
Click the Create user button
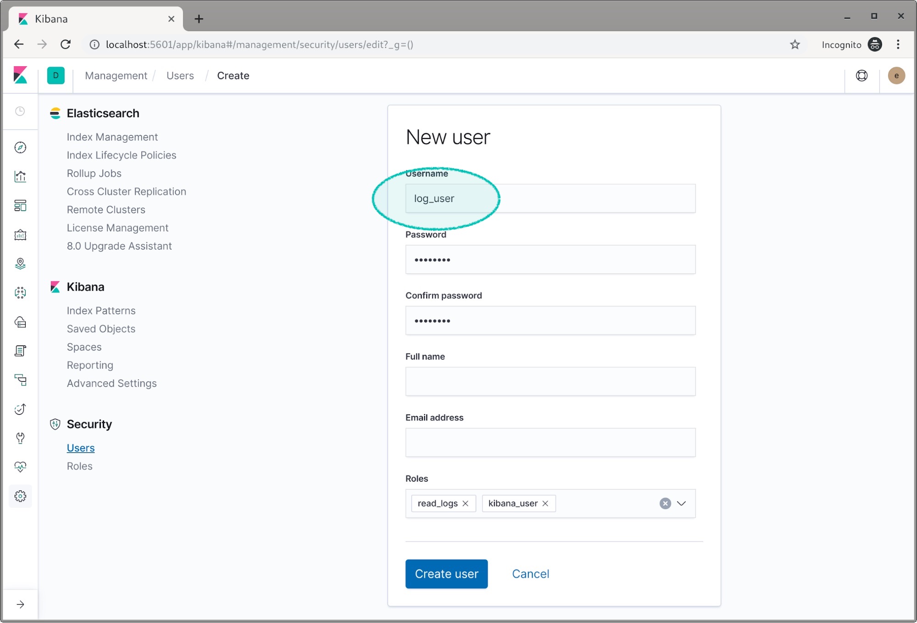click(x=446, y=573)
